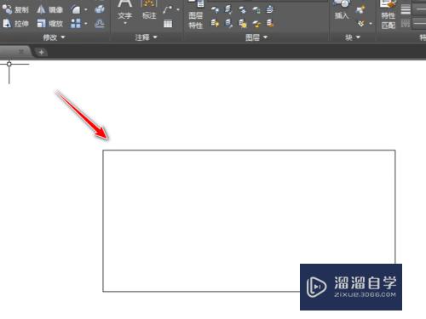This screenshot has width=426, height=319.
Task: Click the Layer Lock icon
Action: coord(256,10)
